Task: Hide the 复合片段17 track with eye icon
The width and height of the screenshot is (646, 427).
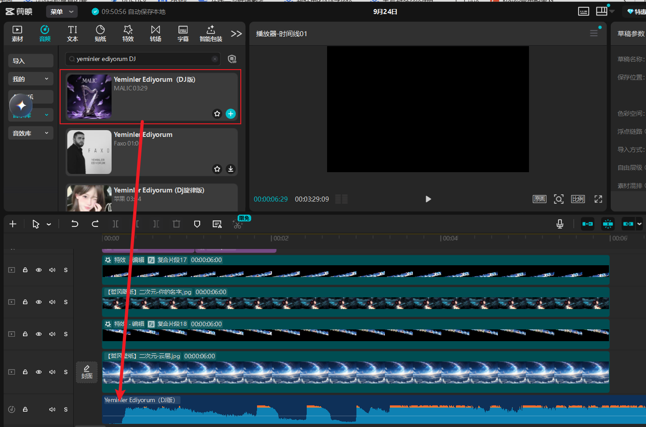Action: point(39,270)
